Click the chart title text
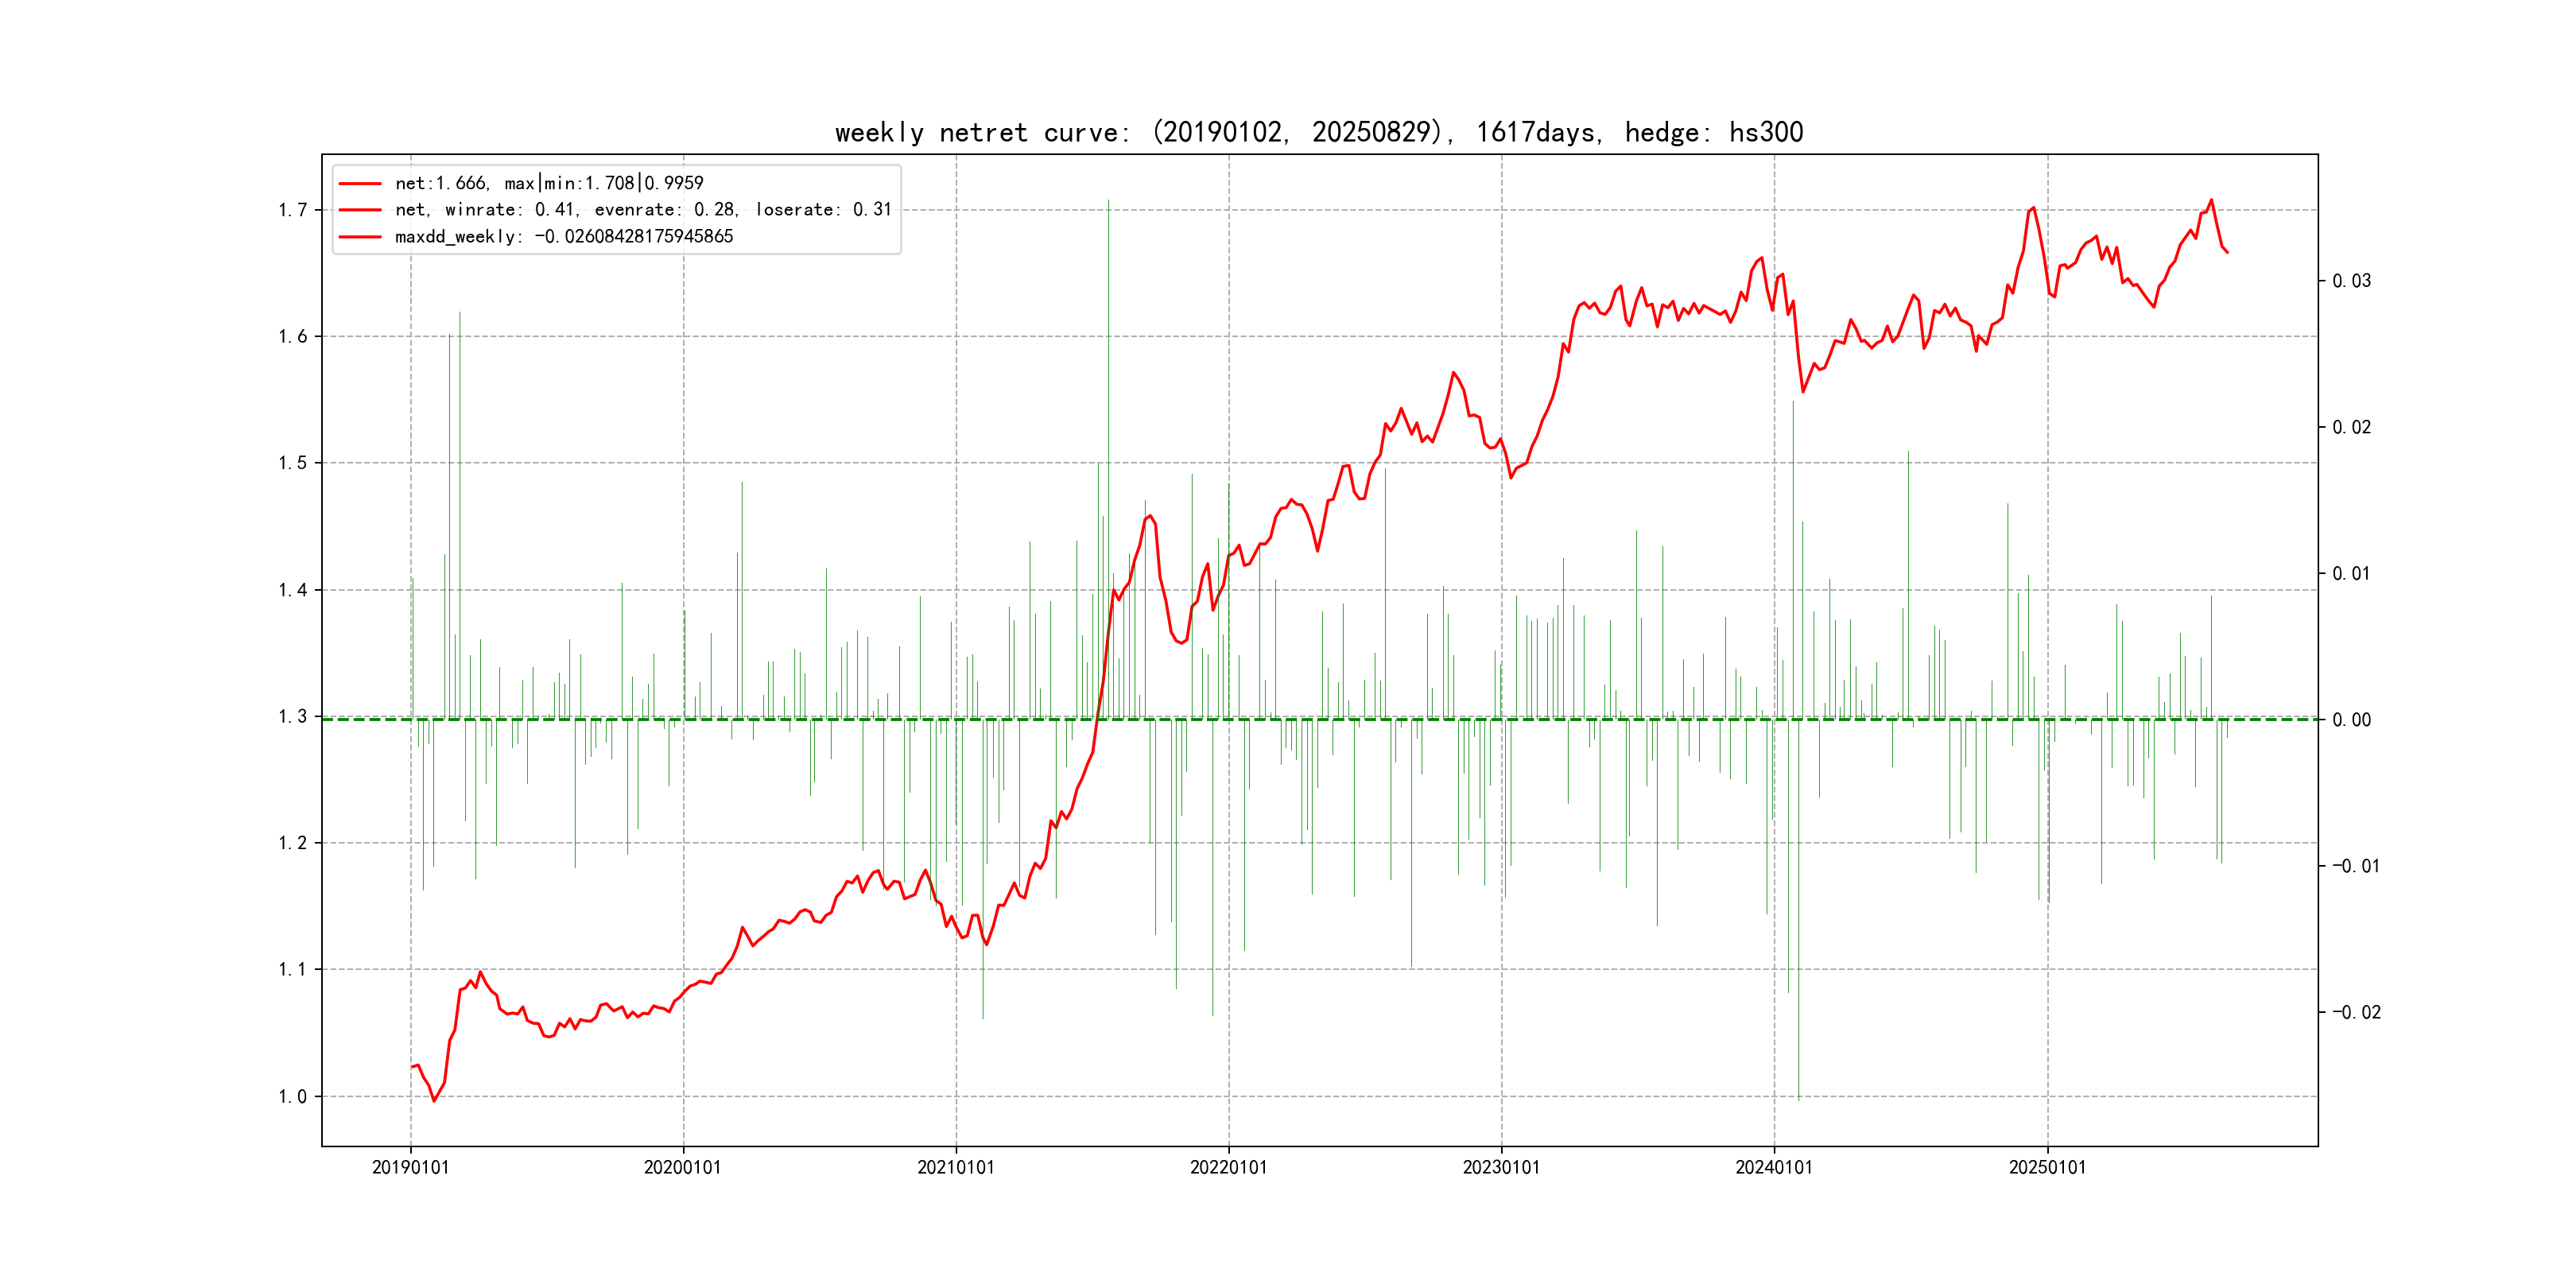The height and width of the screenshot is (1288, 2576). pos(1318,132)
